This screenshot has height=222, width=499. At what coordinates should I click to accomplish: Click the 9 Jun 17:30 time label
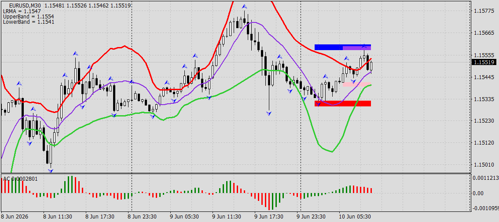[269, 217]
